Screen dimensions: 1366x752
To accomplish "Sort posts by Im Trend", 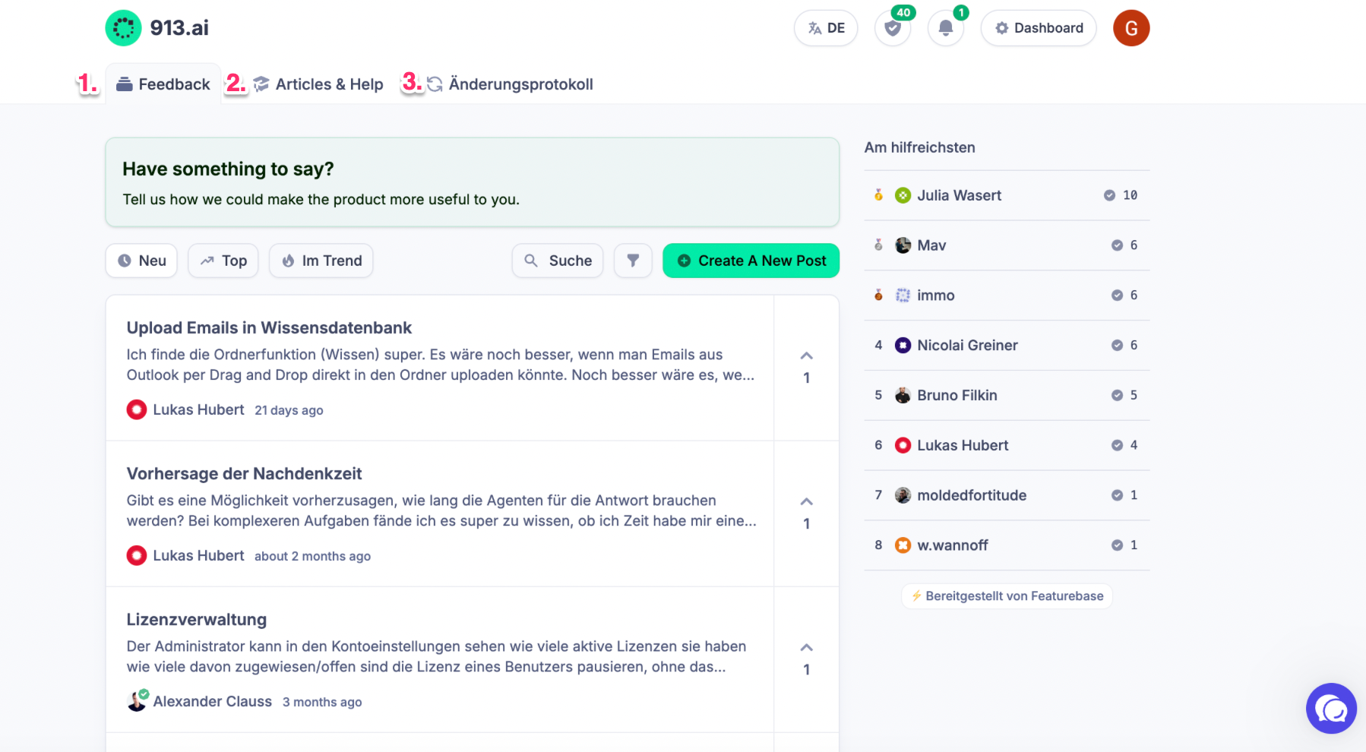I will (321, 261).
